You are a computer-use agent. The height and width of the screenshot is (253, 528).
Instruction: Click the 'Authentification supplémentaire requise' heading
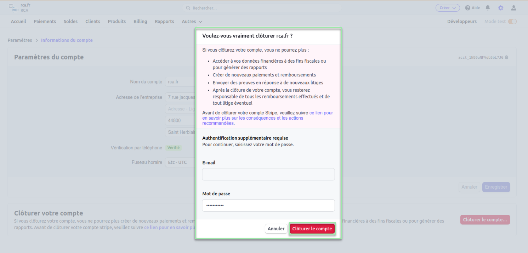245,138
